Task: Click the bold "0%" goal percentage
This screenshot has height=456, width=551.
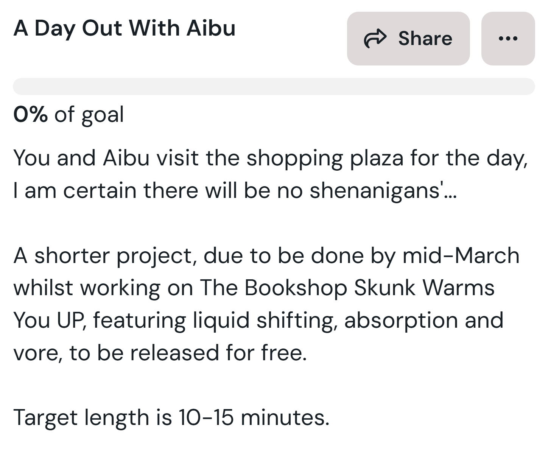Action: [31, 114]
